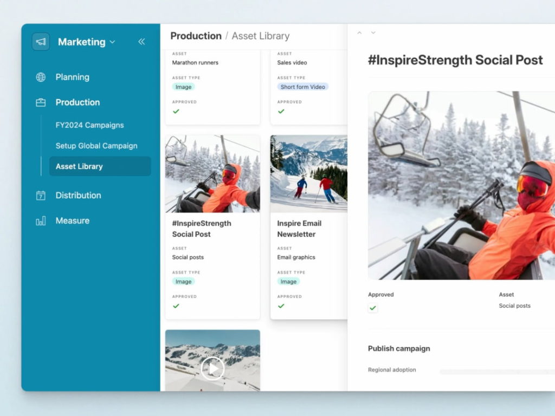Viewport: 555px width, 416px height.
Task: Open the Inspire Email Newsletter thumbnail
Action: pyautogui.click(x=308, y=172)
